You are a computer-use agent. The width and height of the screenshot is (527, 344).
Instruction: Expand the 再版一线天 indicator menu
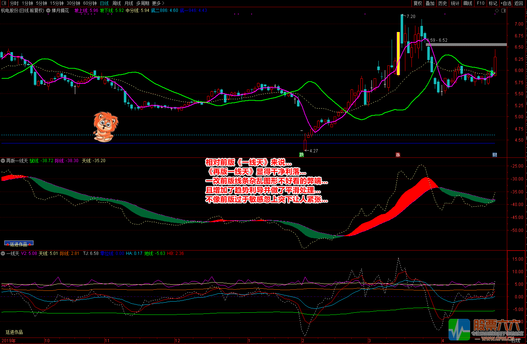coord(3,161)
